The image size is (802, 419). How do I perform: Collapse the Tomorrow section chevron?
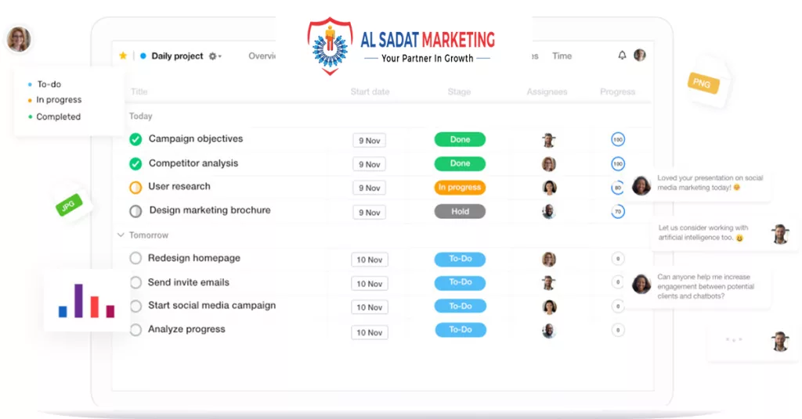click(121, 235)
